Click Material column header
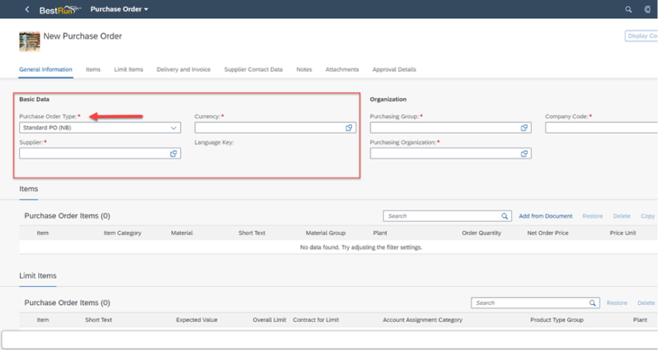Screen dimensions: 658x350 (x=182, y=233)
